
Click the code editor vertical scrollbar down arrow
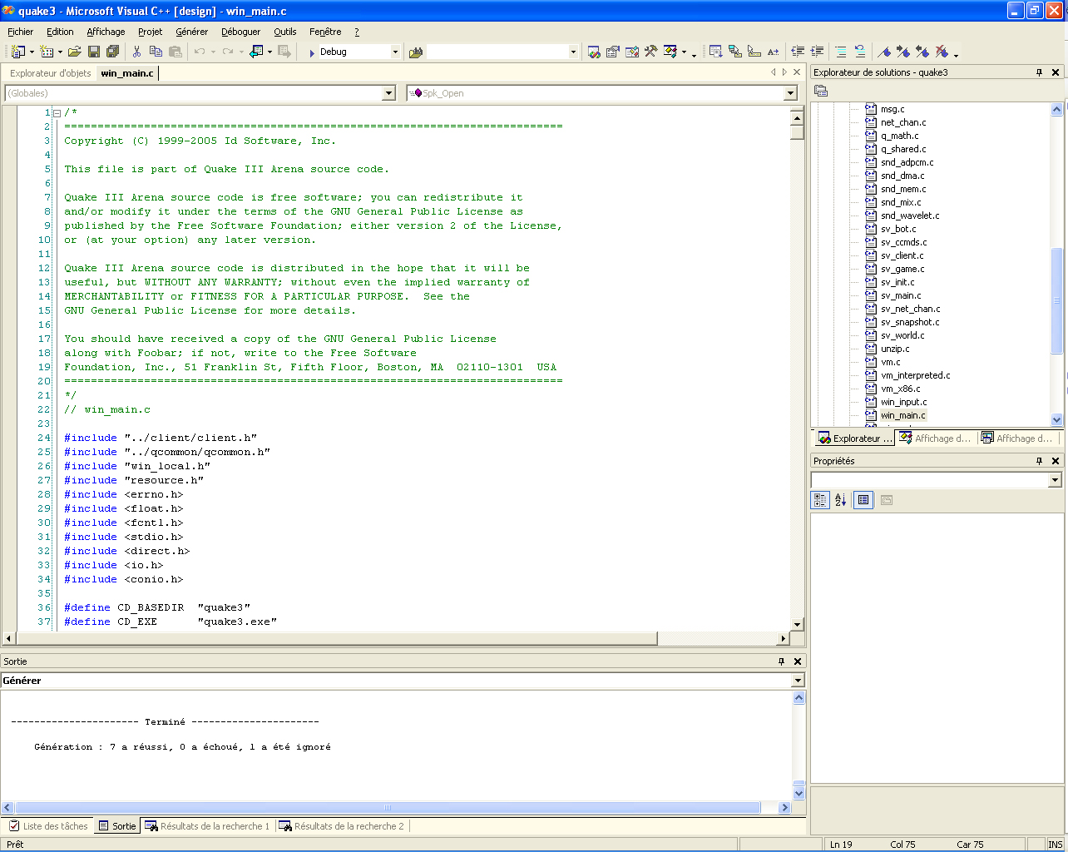click(797, 625)
